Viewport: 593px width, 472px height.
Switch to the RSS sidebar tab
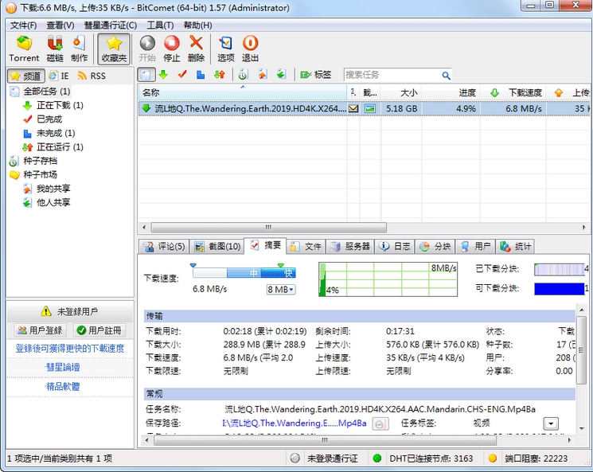[x=92, y=76]
